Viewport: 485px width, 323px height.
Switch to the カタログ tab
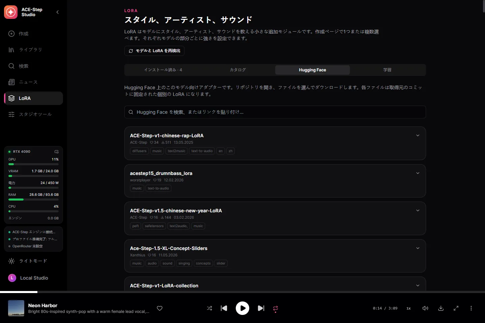coord(238,70)
